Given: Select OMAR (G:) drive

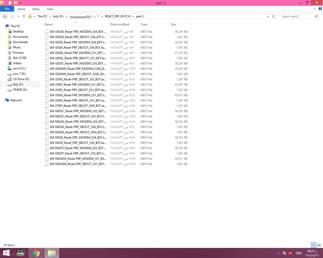Looking at the screenshot, I should pyautogui.click(x=20, y=90).
